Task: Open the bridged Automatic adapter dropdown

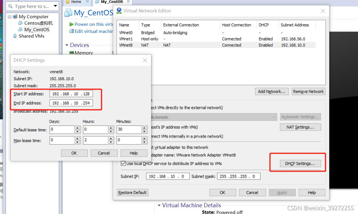Action: click(x=274, y=117)
